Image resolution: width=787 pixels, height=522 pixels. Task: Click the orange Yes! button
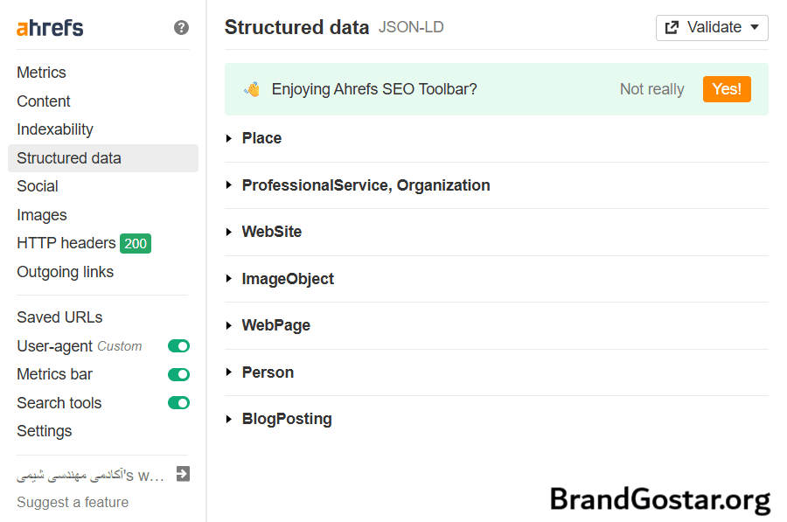727,89
